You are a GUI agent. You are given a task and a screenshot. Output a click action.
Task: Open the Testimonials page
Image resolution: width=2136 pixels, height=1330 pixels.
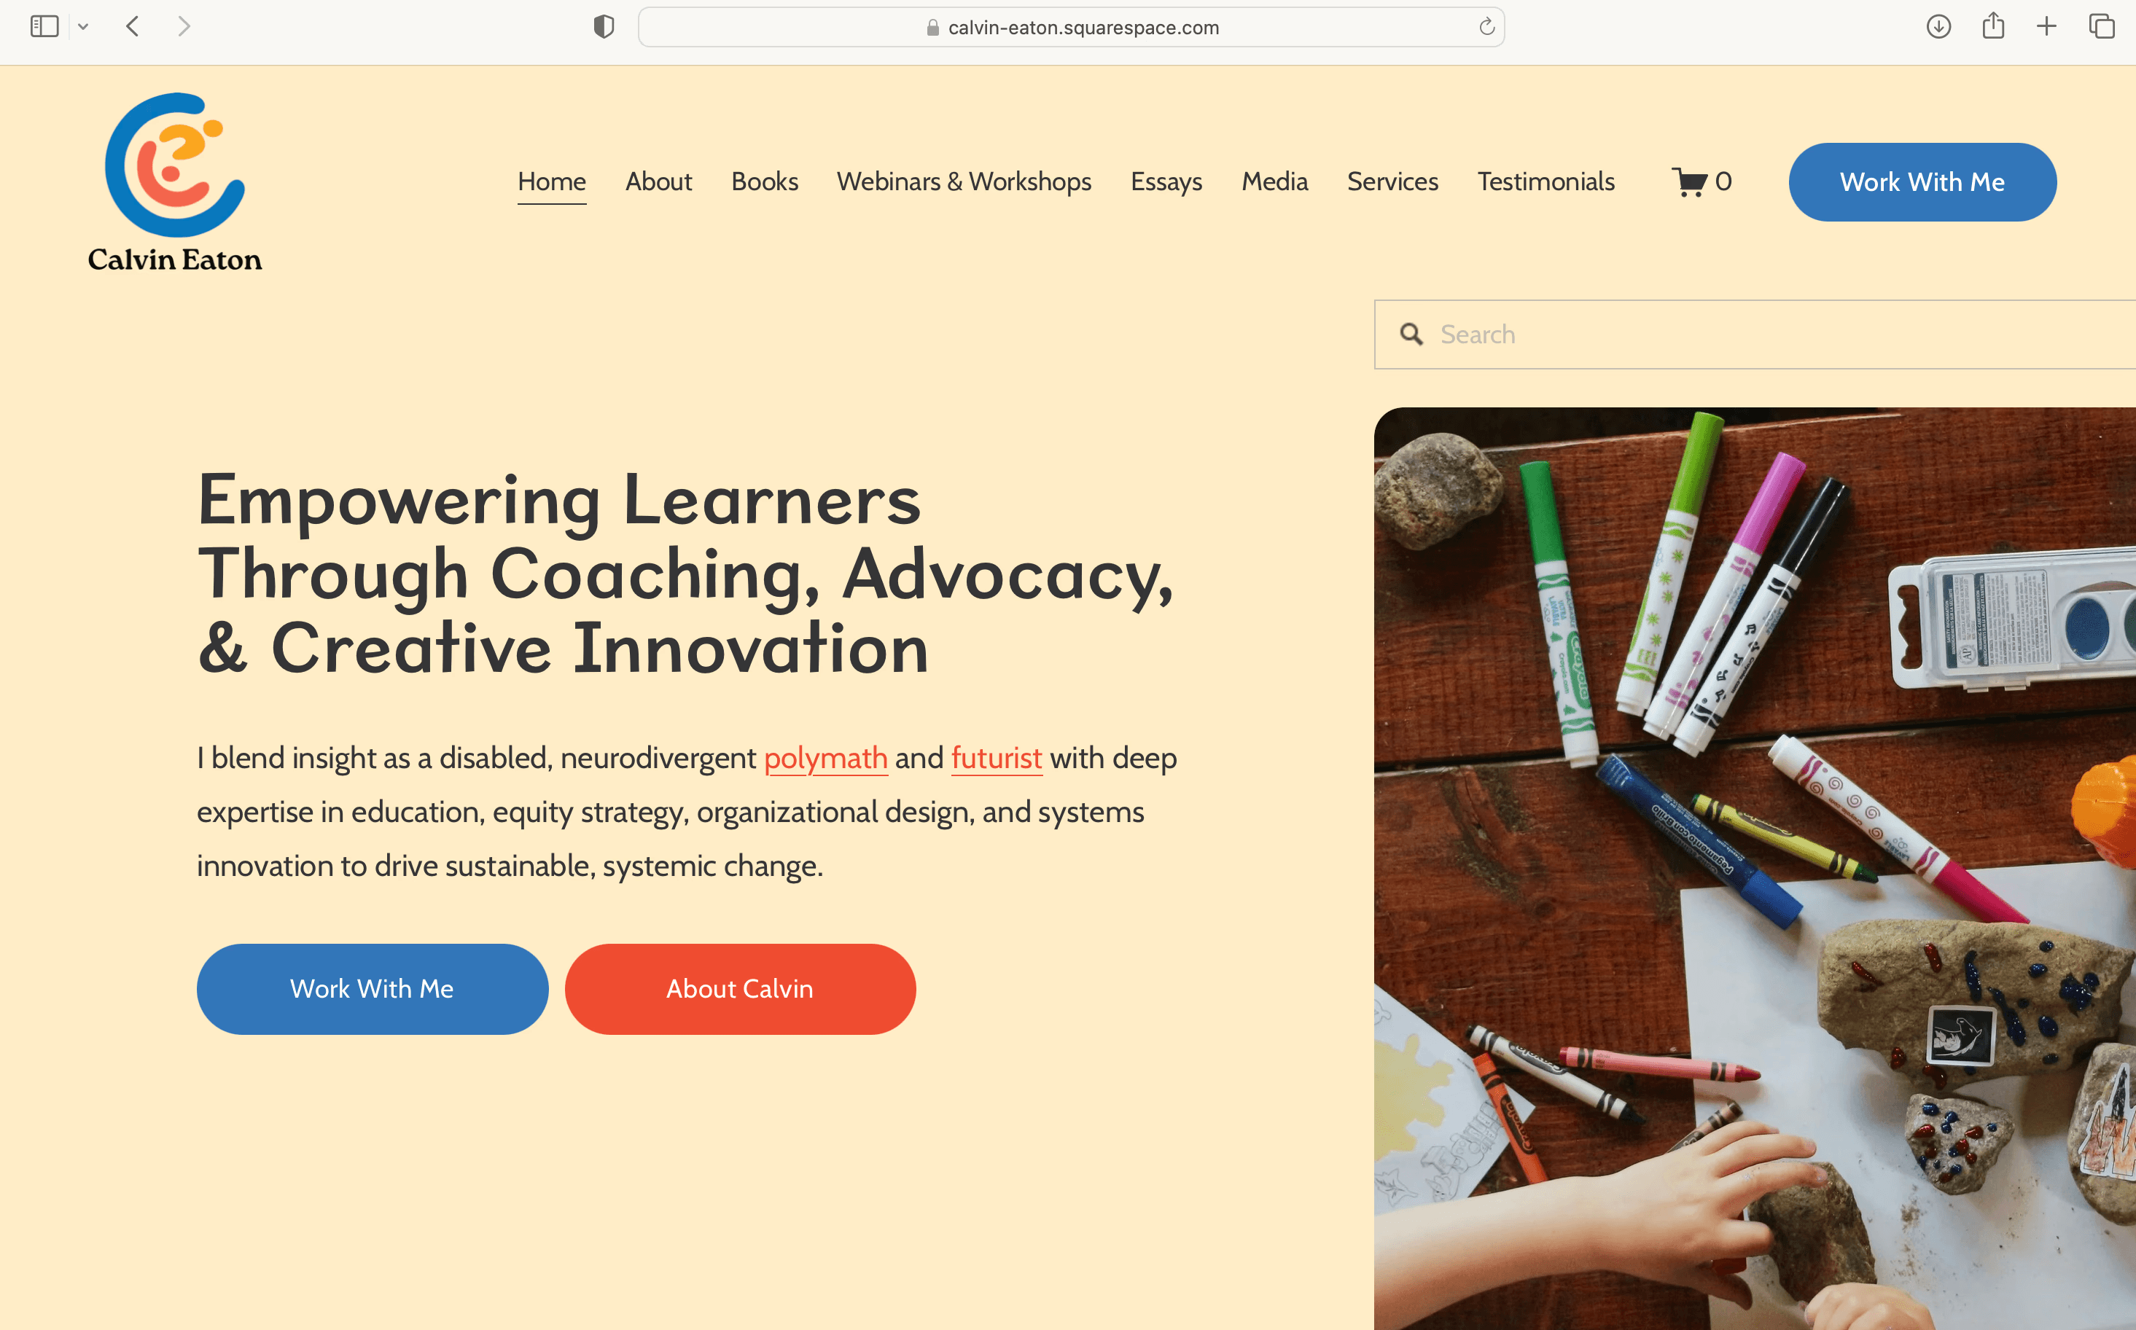point(1546,182)
